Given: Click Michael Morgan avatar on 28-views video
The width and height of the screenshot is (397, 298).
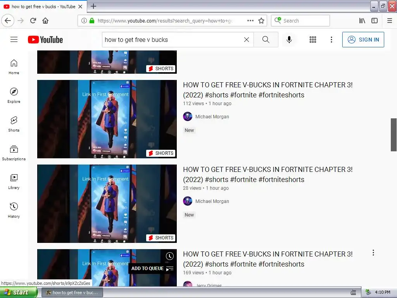Looking at the screenshot, I should (x=188, y=201).
